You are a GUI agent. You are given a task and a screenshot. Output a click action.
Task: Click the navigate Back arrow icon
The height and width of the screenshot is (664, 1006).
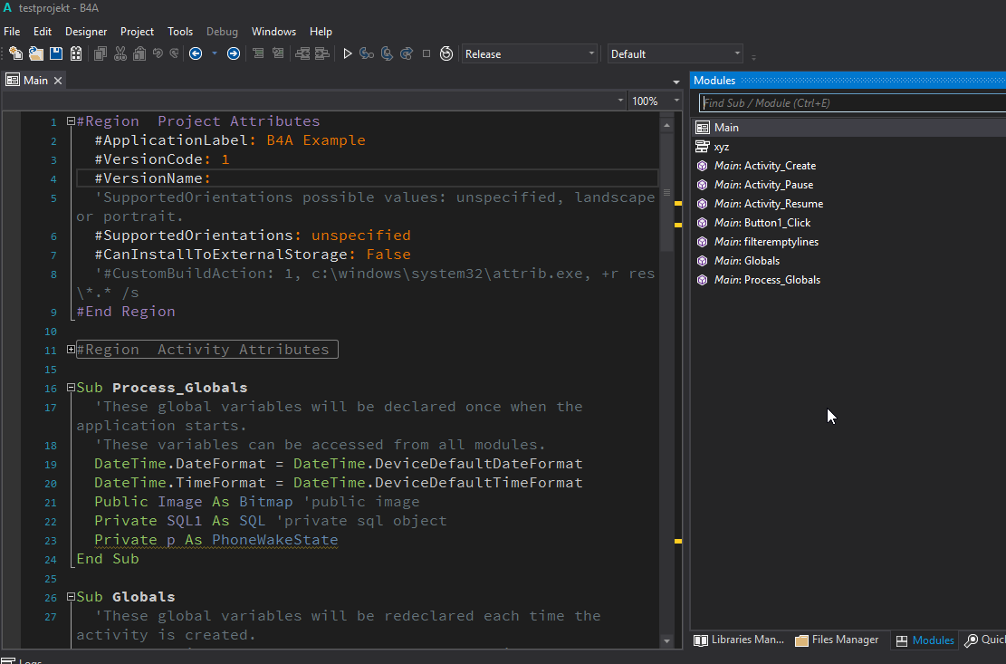pyautogui.click(x=196, y=54)
